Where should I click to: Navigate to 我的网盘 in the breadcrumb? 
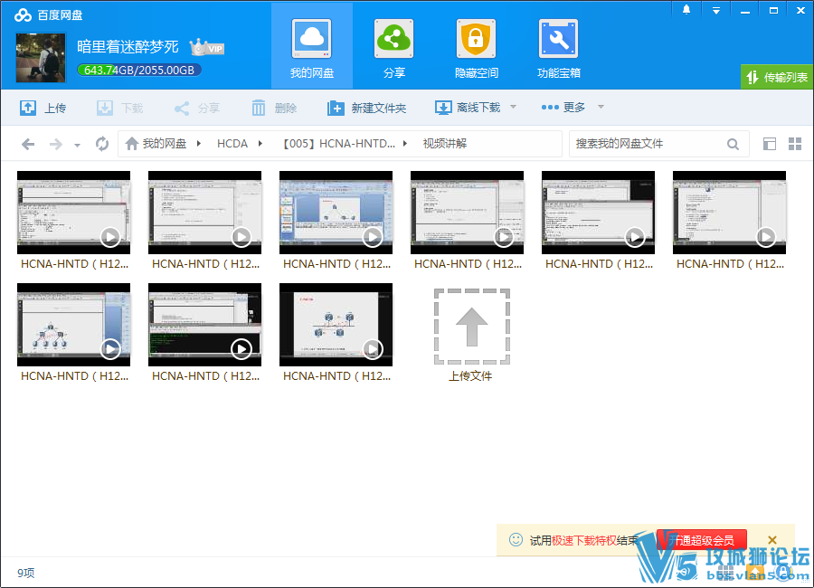[x=164, y=143]
